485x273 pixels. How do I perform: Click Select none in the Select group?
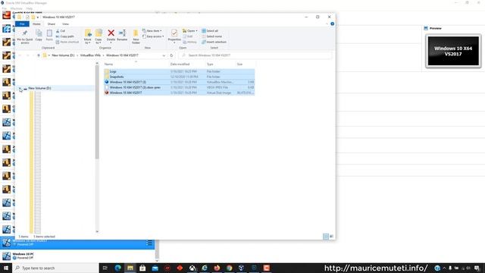(x=211, y=36)
